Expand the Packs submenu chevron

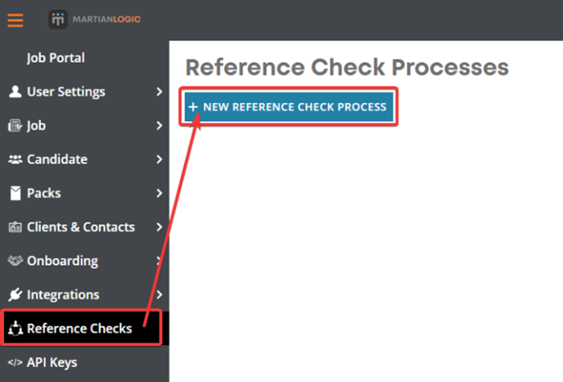tap(160, 193)
